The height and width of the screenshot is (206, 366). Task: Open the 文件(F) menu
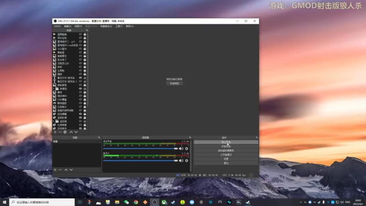[58, 27]
